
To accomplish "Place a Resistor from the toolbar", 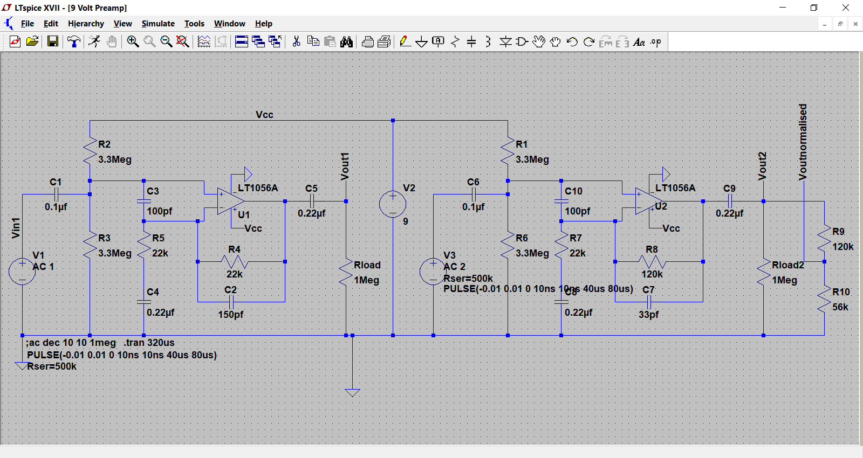I will (455, 41).
